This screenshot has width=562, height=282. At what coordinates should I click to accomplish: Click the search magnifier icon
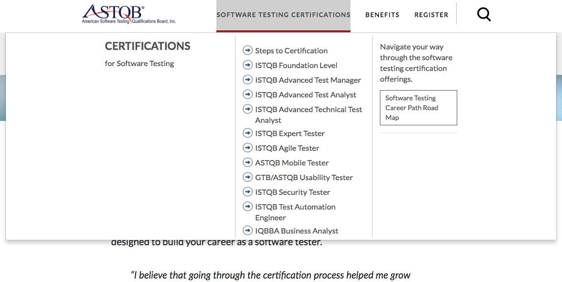pyautogui.click(x=484, y=15)
